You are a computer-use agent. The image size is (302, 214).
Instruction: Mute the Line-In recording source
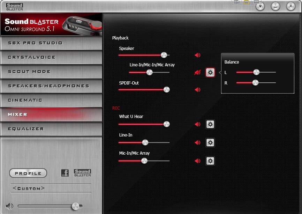(197, 142)
